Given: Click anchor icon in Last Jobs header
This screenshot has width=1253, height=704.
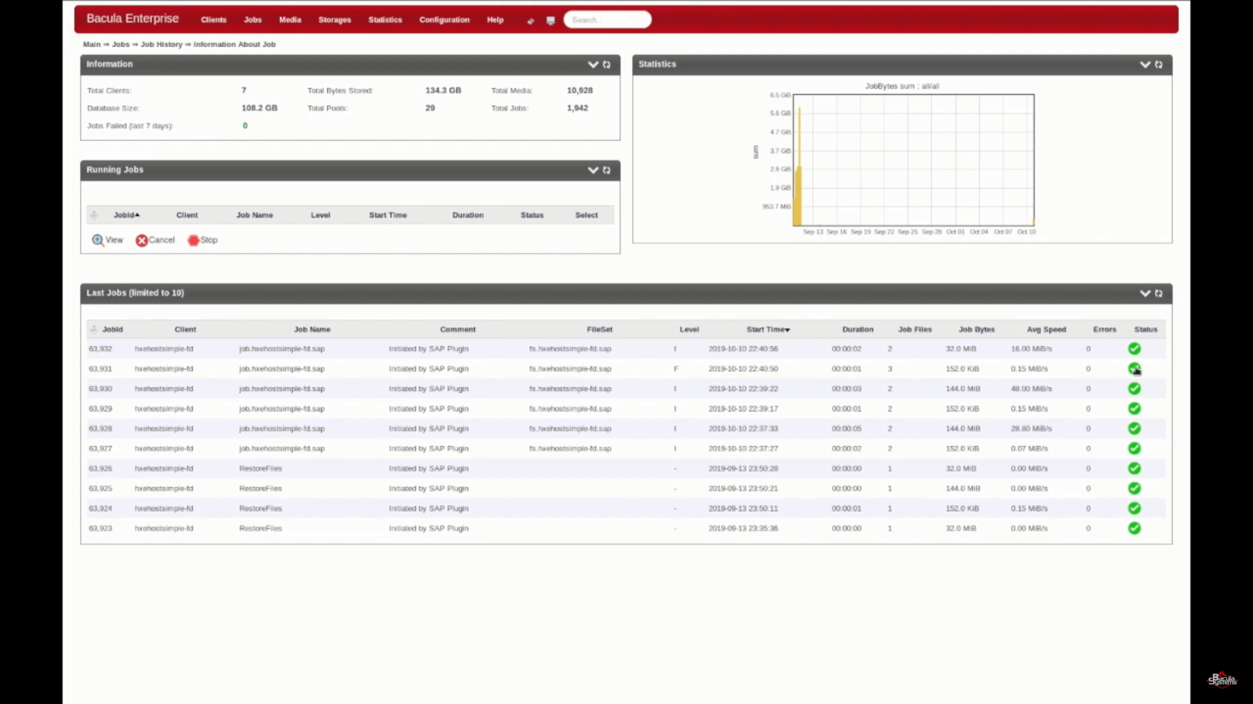Looking at the screenshot, I should click(x=94, y=330).
